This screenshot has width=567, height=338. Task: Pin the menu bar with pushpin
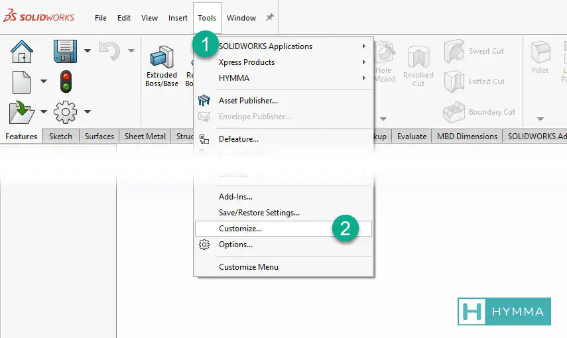pos(270,18)
